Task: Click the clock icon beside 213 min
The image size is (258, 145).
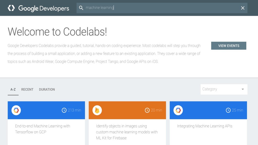Action: [64, 110]
